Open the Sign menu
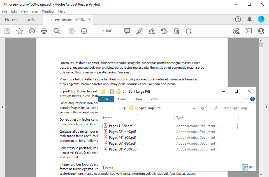This screenshot has width=269, height=177. pyautogui.click(x=35, y=11)
